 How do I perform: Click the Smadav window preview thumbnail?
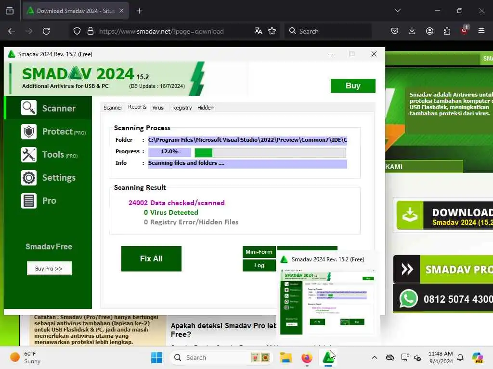click(x=327, y=302)
